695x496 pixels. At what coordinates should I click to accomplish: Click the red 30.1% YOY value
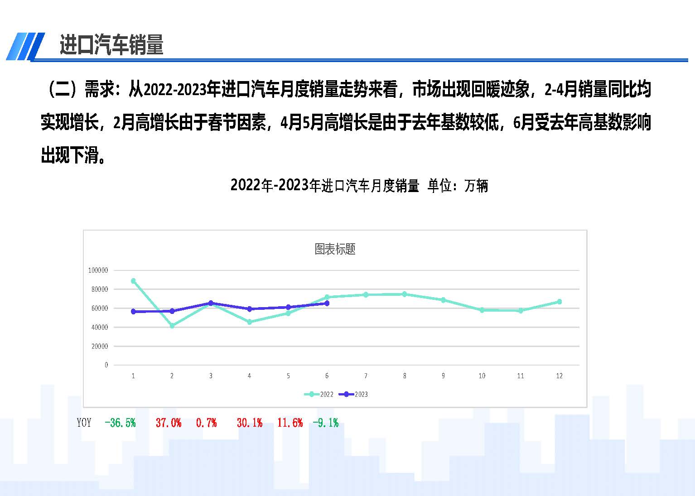249,423
